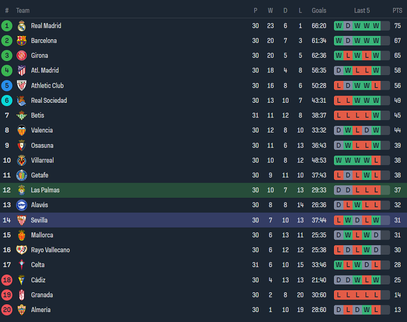Select the Rayo Vallecano team name
Viewport: 407px width, 322px height.
click(x=51, y=250)
